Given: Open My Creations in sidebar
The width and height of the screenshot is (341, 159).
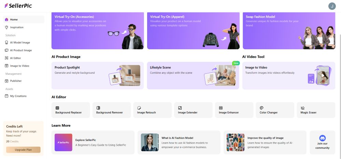Looking at the screenshot, I should (18, 96).
